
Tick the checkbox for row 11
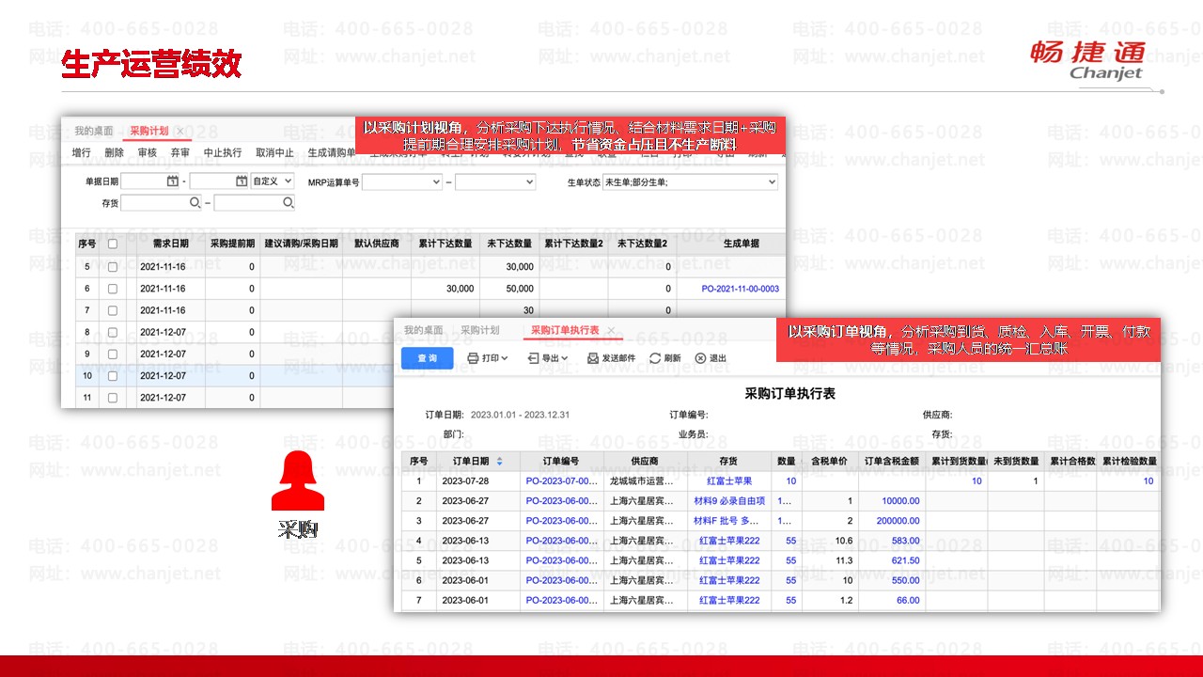[x=113, y=398]
